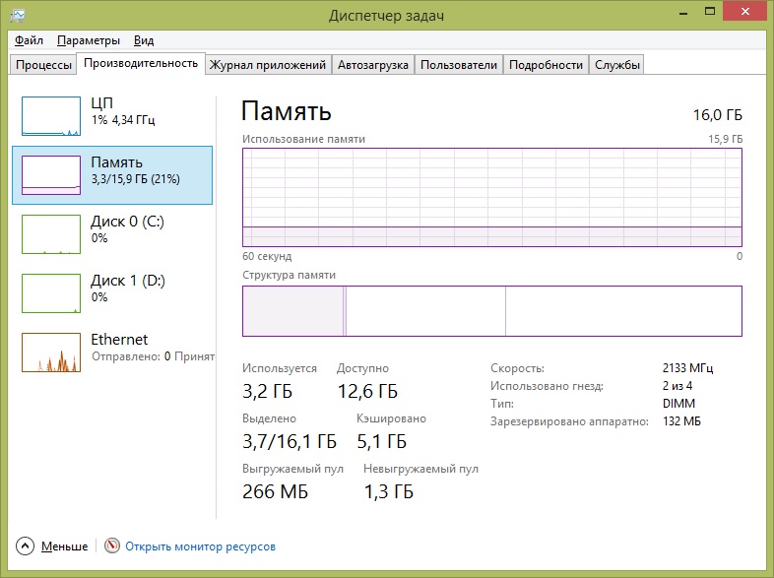The image size is (774, 578).
Task: Click the Структура памяти composition bar
Action: (x=492, y=310)
